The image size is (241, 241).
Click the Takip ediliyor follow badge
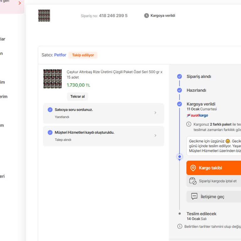click(x=83, y=55)
